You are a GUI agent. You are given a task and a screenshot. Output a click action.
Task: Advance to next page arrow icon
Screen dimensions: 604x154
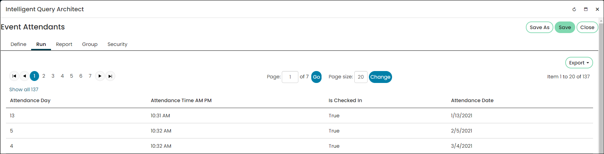[100, 76]
